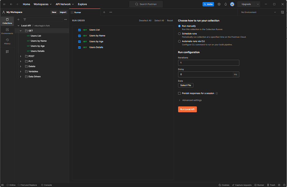This screenshot has height=187, width=287.
Task: Click Select File data button
Action: pos(186,85)
